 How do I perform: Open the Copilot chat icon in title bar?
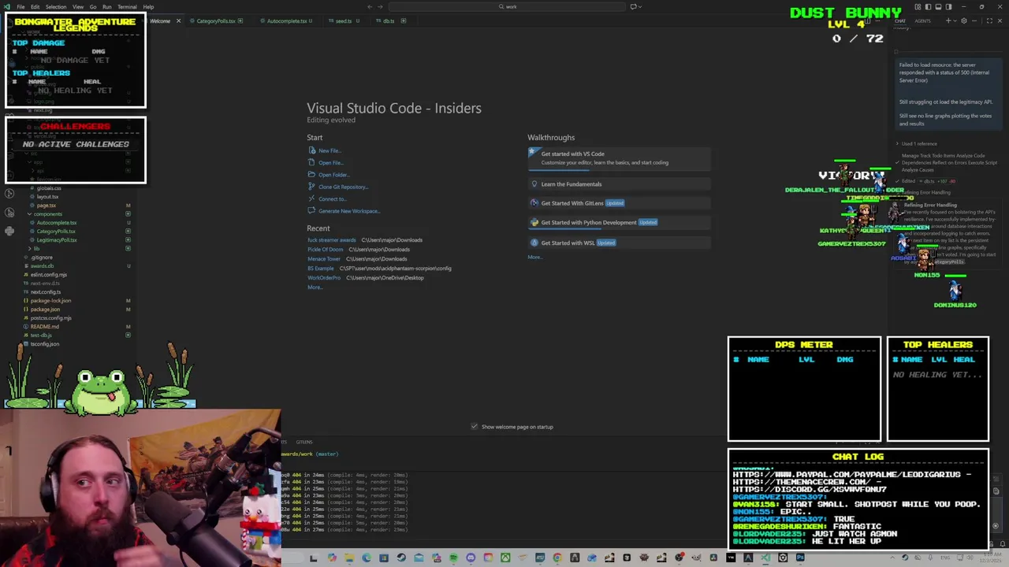pyautogui.click(x=633, y=6)
